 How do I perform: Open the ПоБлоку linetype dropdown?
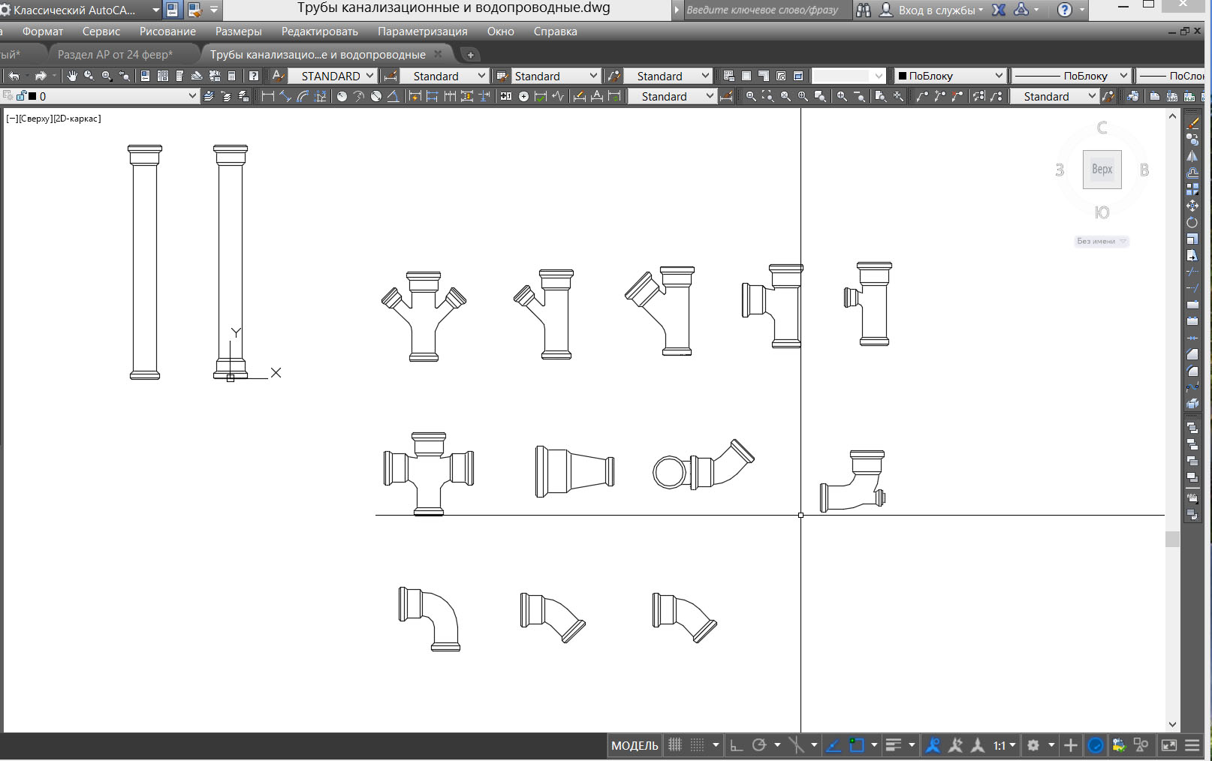point(1070,76)
